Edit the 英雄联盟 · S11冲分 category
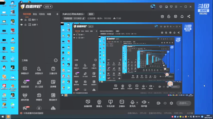Image resolution: width=213 pixels, height=119 pixels. (x=74, y=18)
